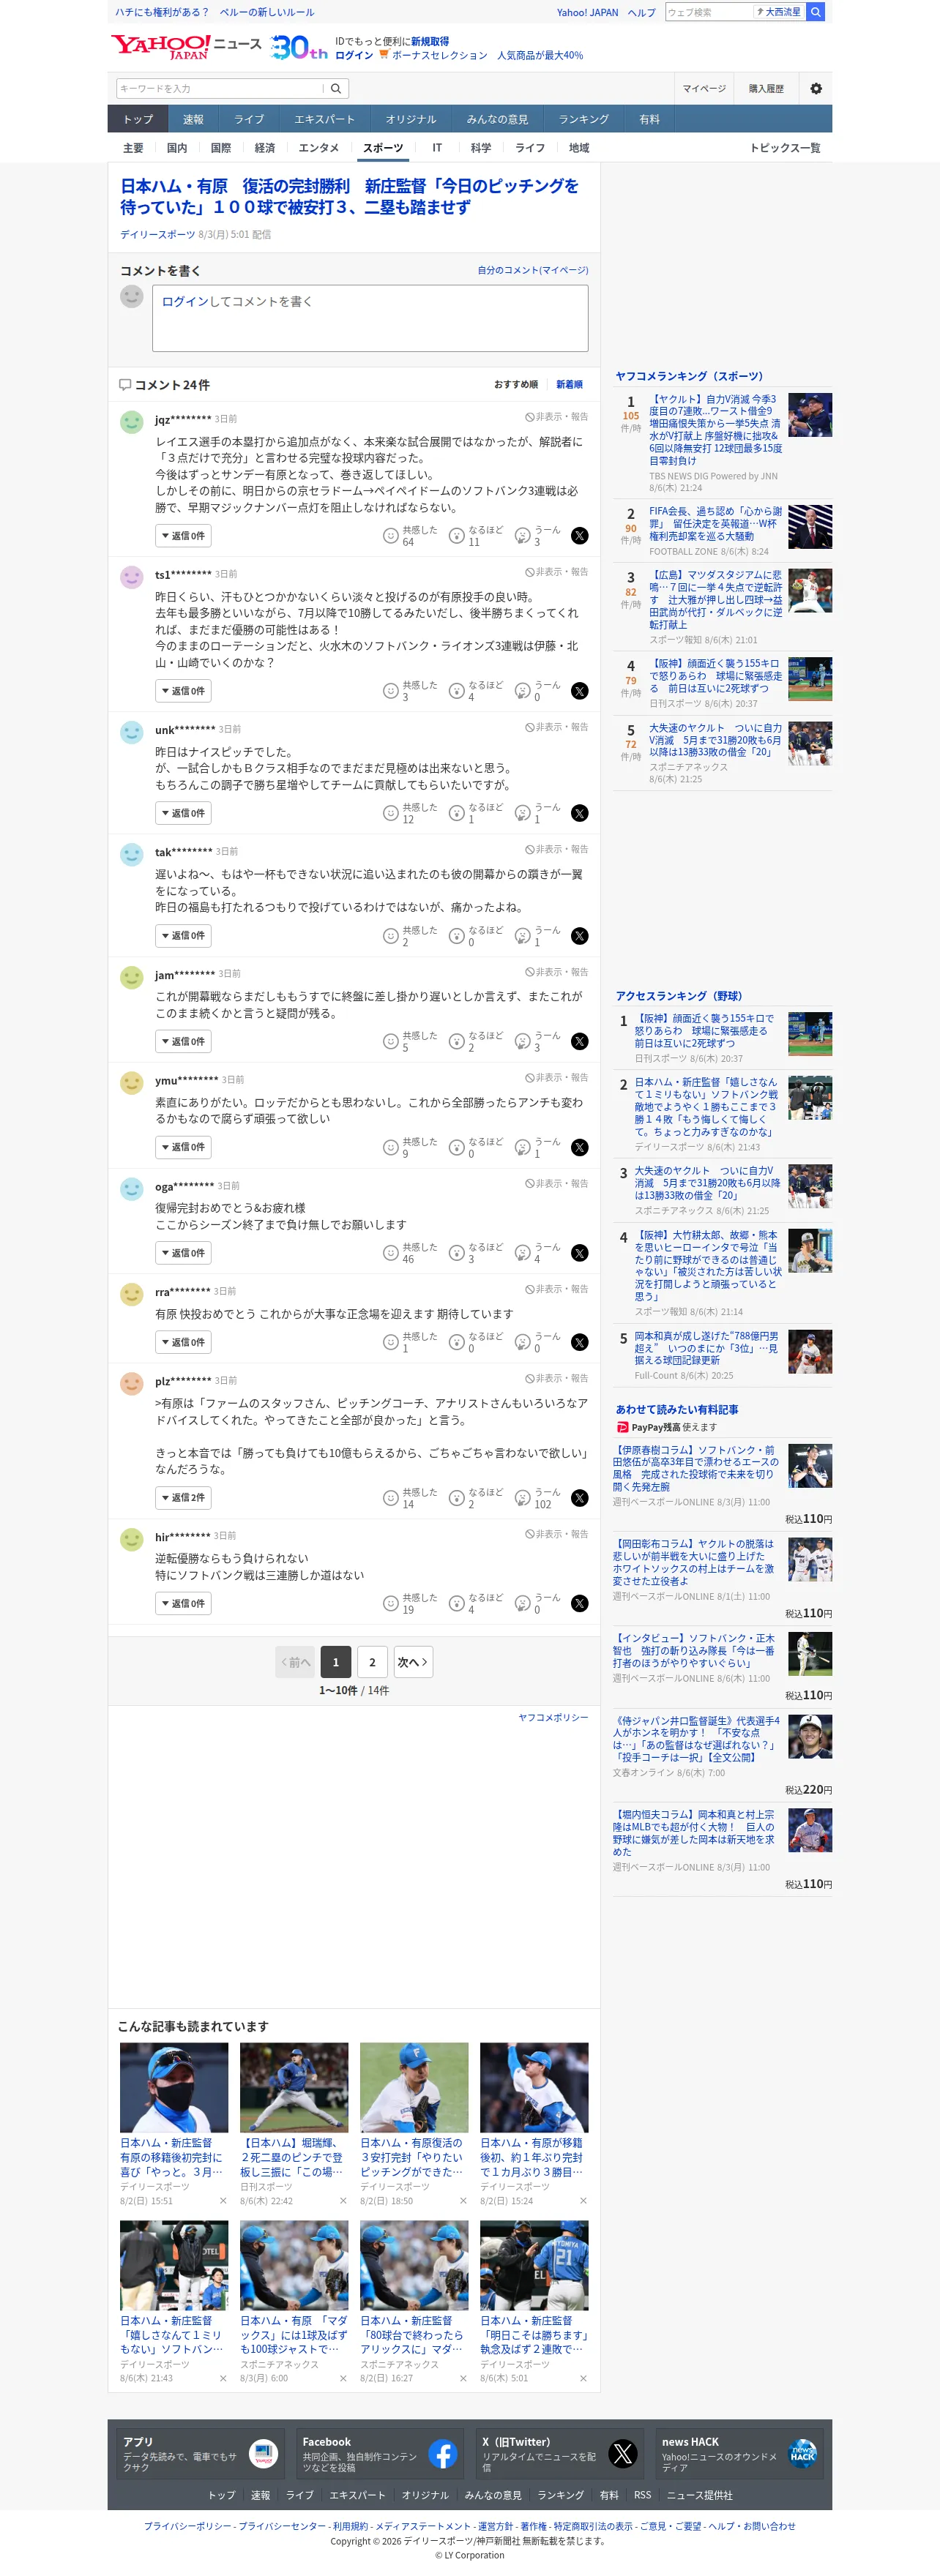Toggle 共感した on oga's comment
The width and height of the screenshot is (940, 2576).
pyautogui.click(x=411, y=1253)
